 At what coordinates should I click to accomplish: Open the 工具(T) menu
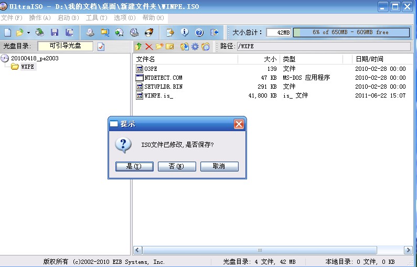tap(97, 18)
